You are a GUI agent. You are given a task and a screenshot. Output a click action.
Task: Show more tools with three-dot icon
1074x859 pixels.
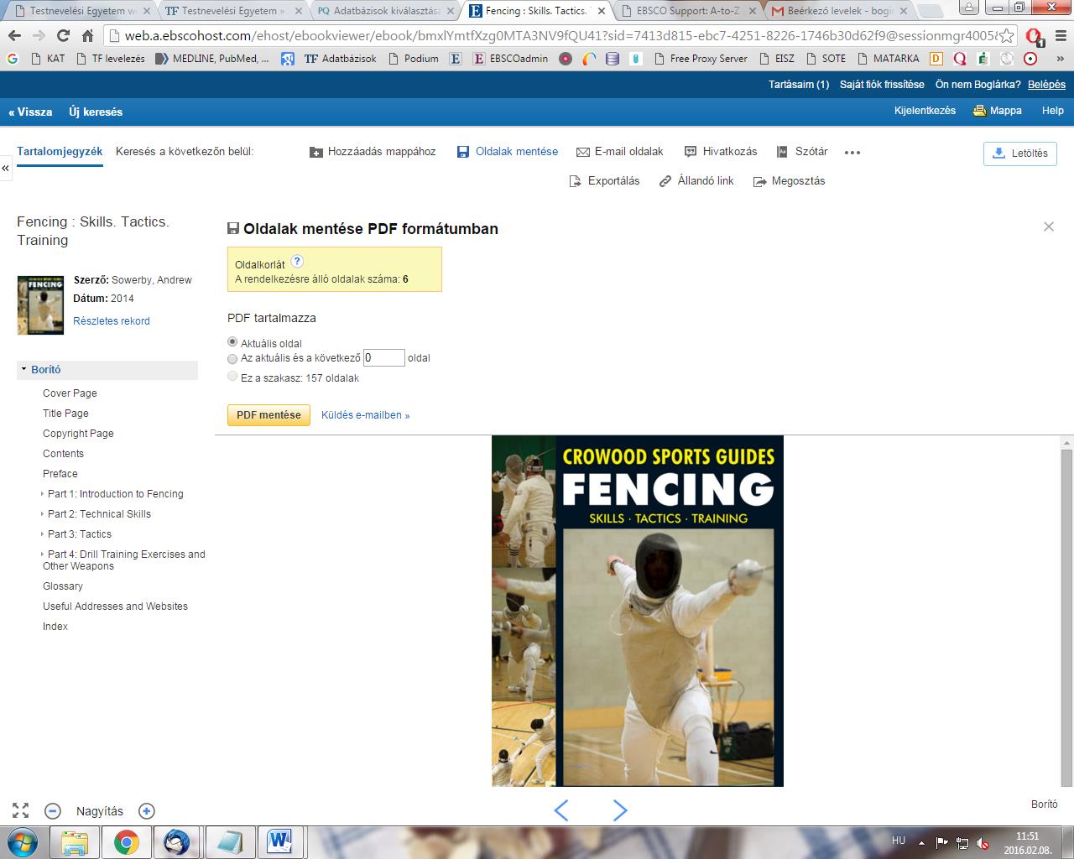coord(852,153)
